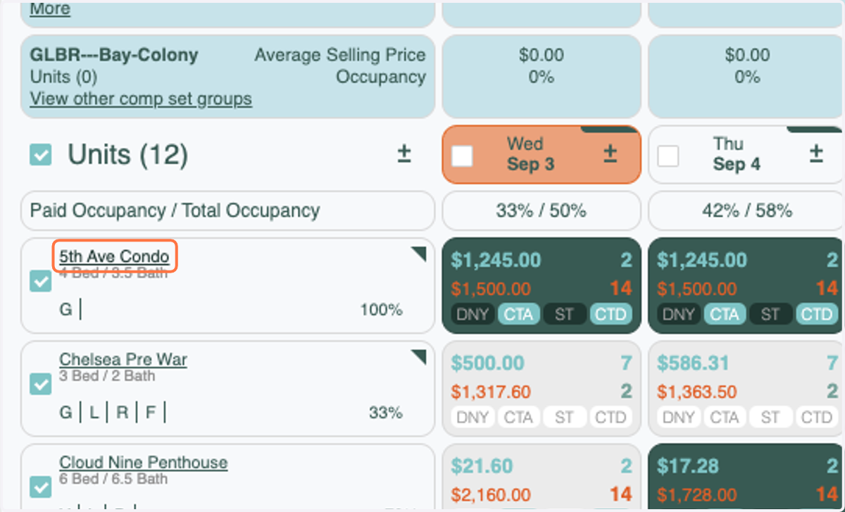This screenshot has height=512, width=845.
Task: Toggle DNY for Chelsea Pre War on Wed Sep 3
Action: pos(472,418)
